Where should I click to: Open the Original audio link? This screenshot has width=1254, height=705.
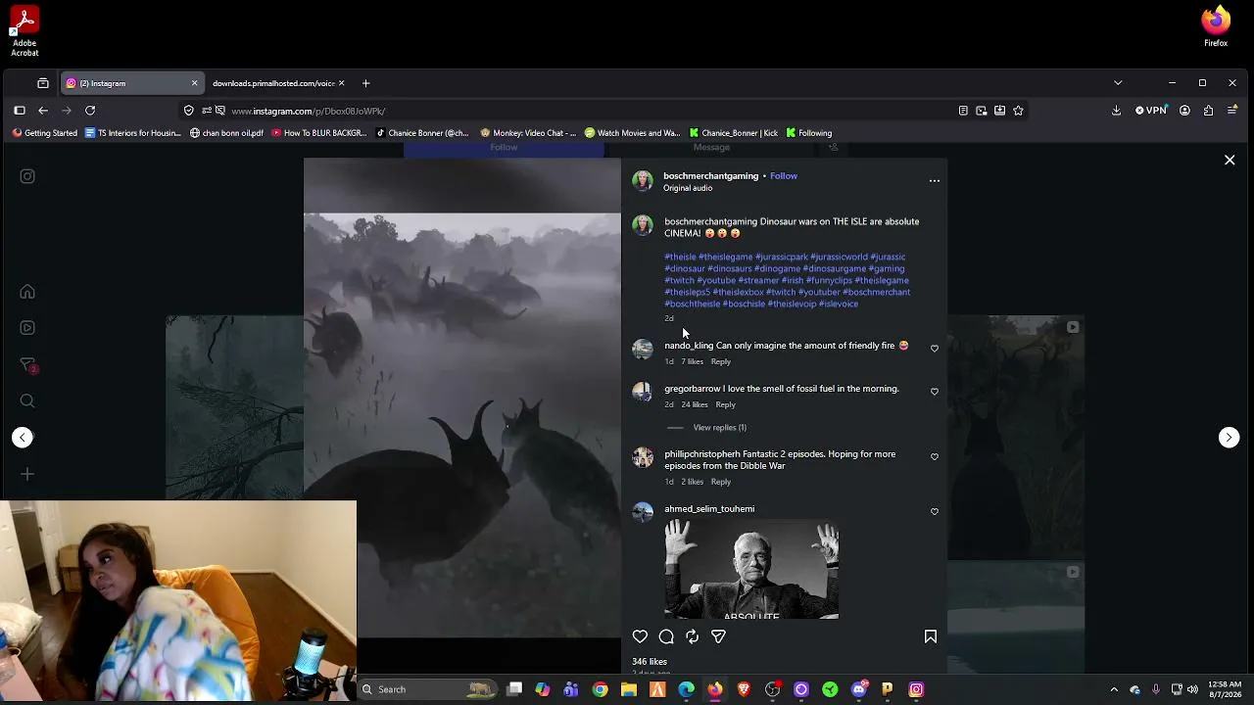click(688, 188)
